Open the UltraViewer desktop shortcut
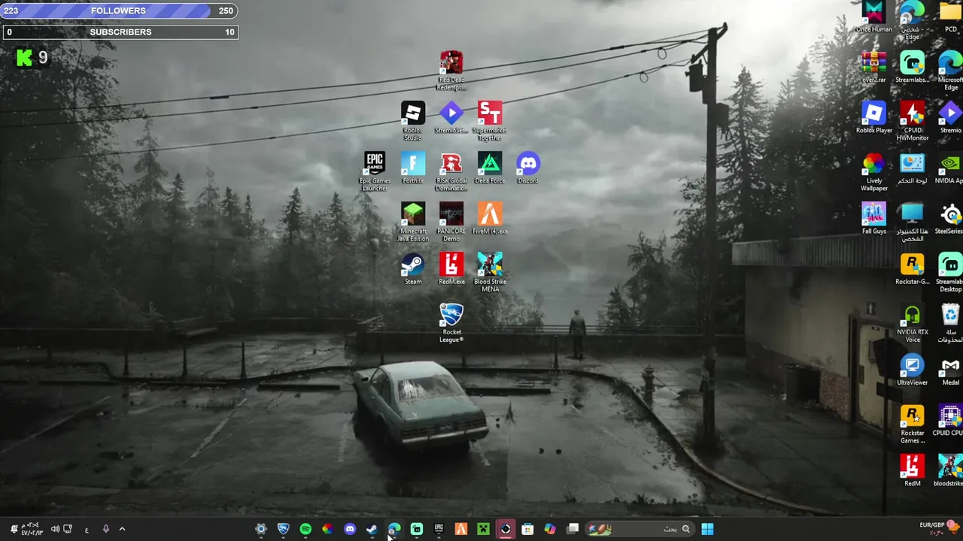This screenshot has width=963, height=541. pyautogui.click(x=913, y=370)
